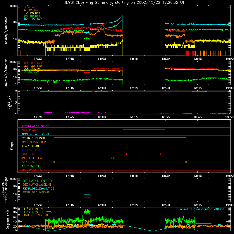Select the "3-6 keV" legend label
The width and height of the screenshot is (234, 234).
pos(30,7)
